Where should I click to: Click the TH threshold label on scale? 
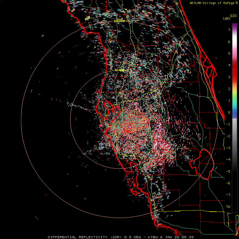228,207
